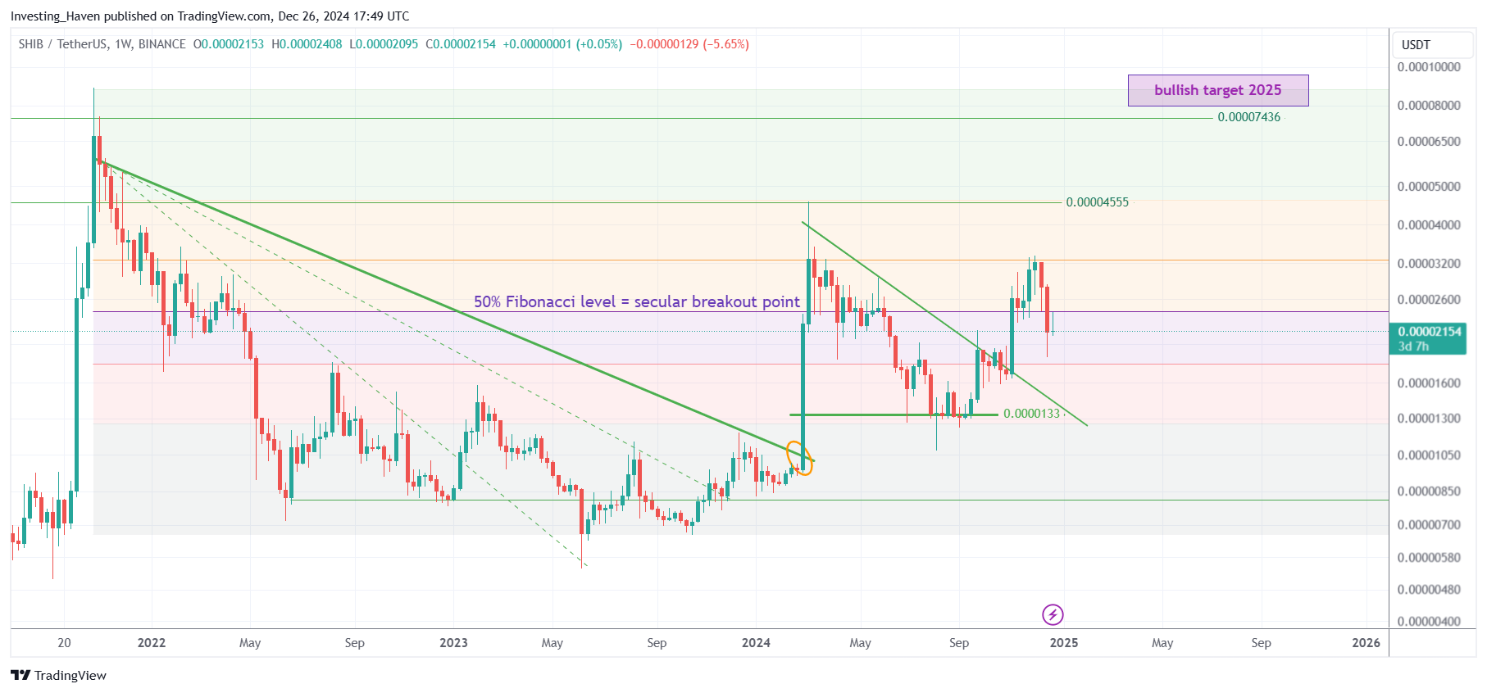Click the Close value C0.00002154
The height and width of the screenshot is (693, 1487).
coord(461,44)
